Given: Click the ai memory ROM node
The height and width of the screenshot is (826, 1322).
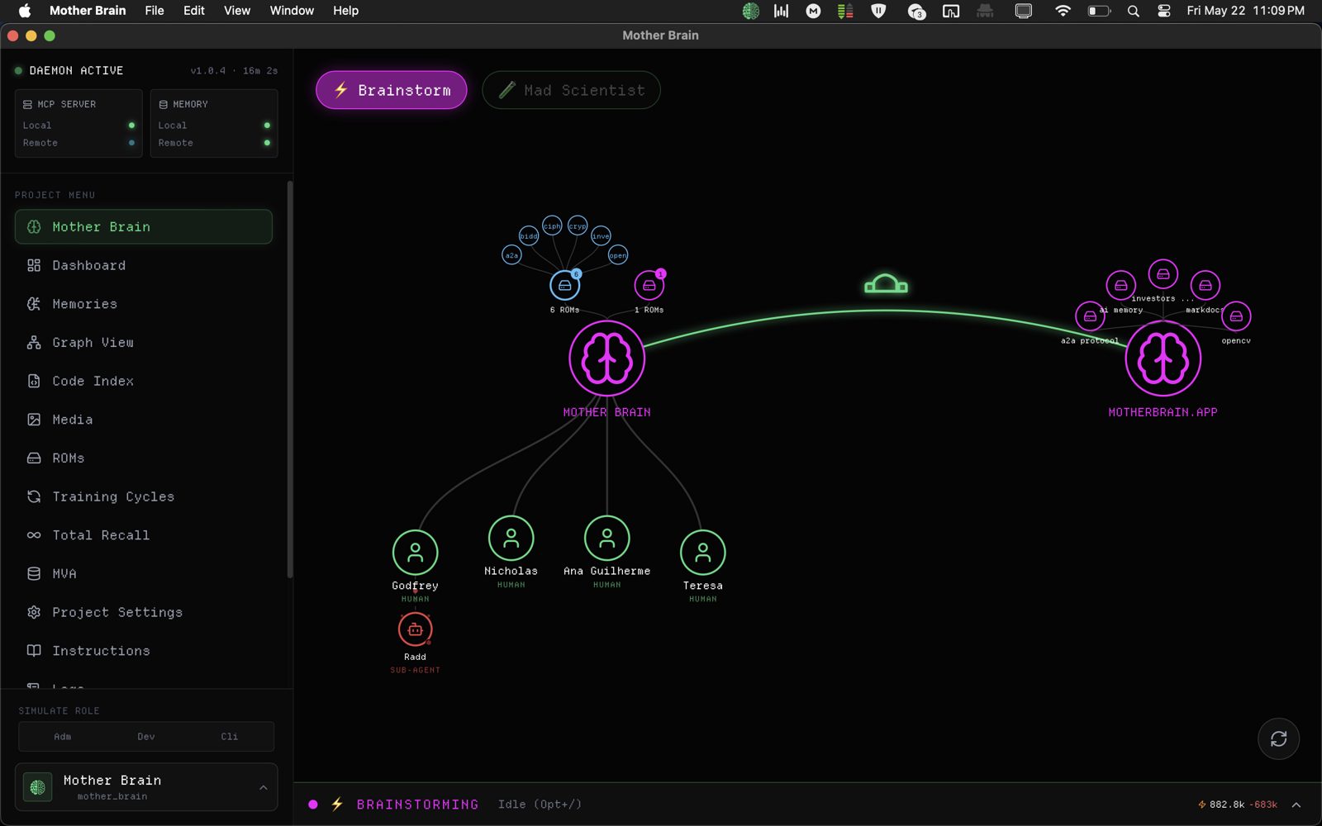Looking at the screenshot, I should [1120, 286].
